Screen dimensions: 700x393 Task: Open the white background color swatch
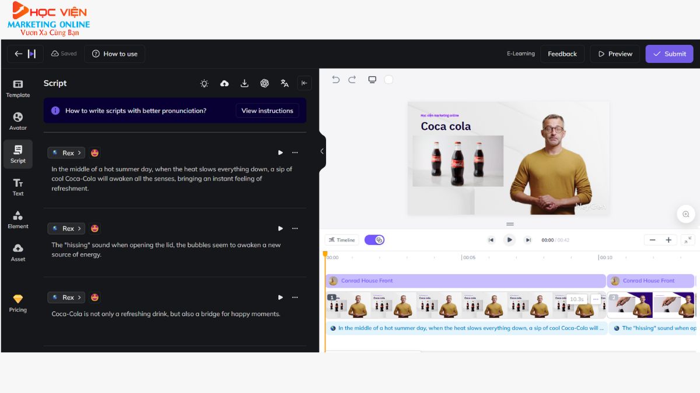(x=388, y=80)
